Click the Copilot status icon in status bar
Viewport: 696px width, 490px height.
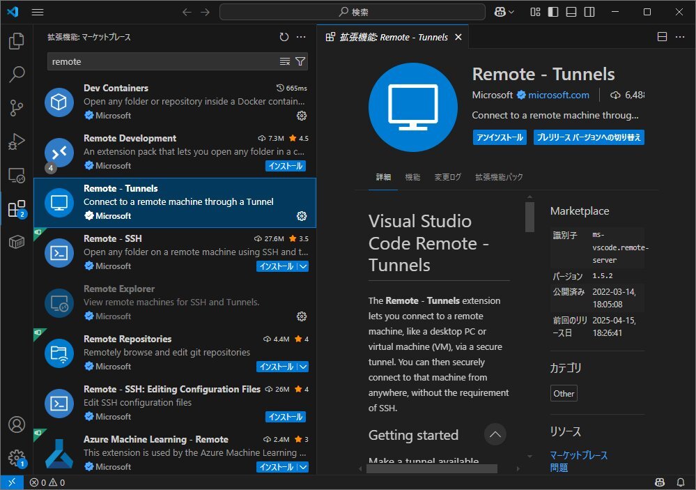[660, 482]
